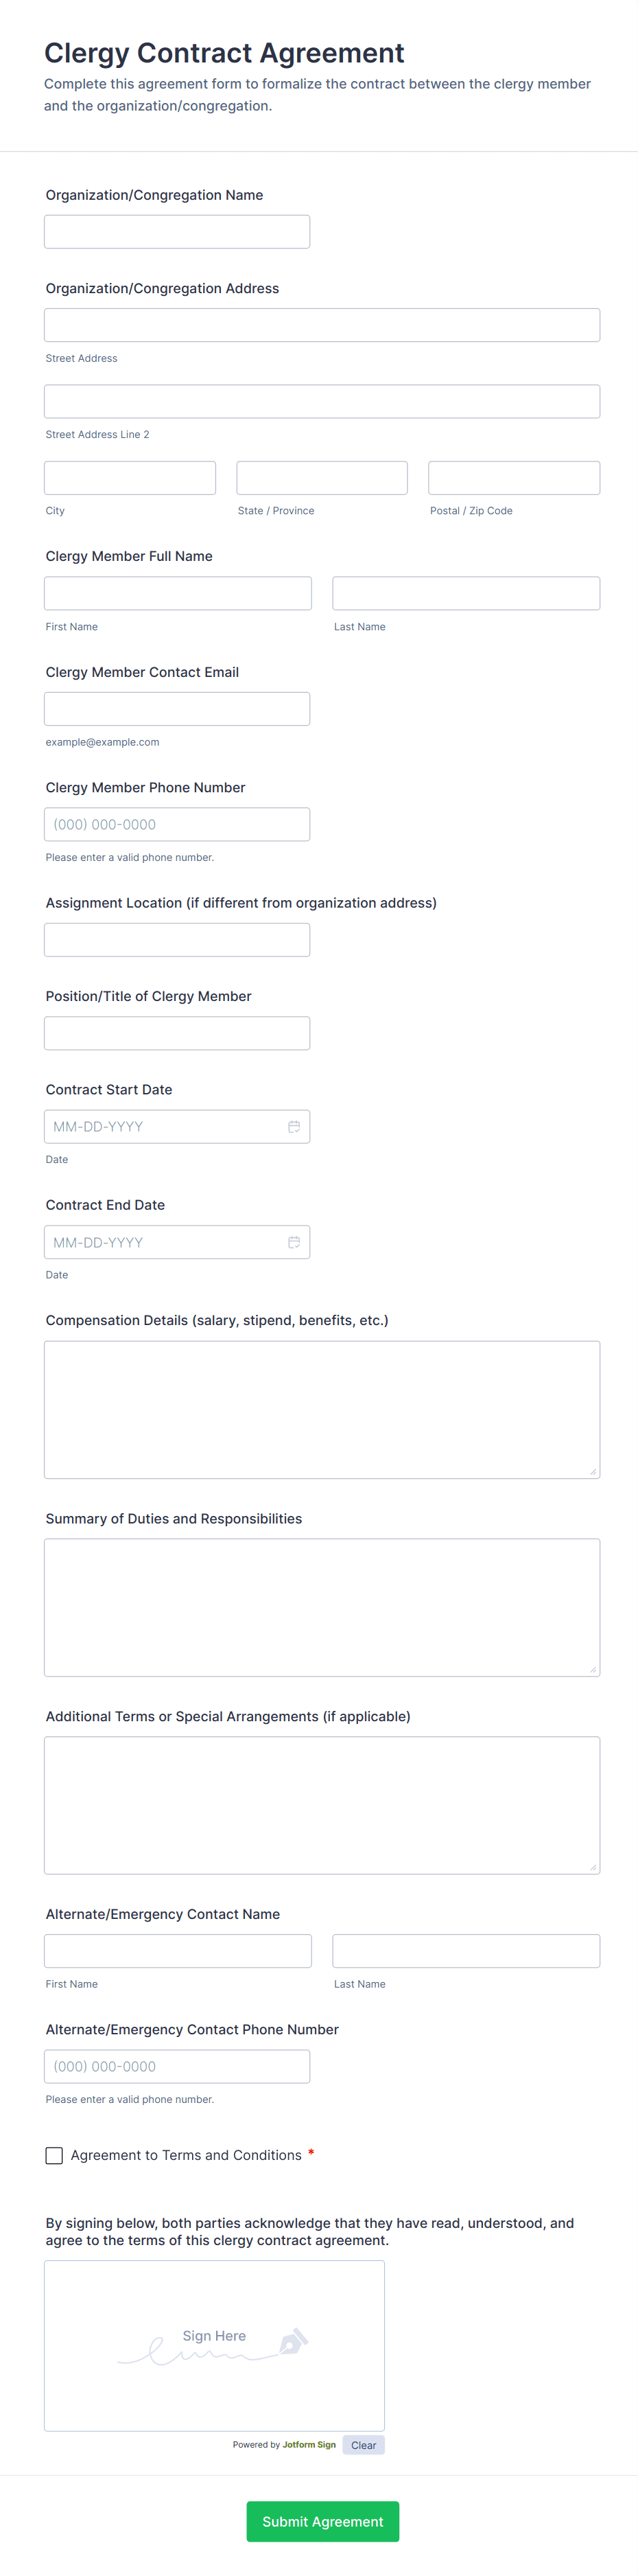
Task: Click the Sign Here signature pad
Action: point(213,2345)
